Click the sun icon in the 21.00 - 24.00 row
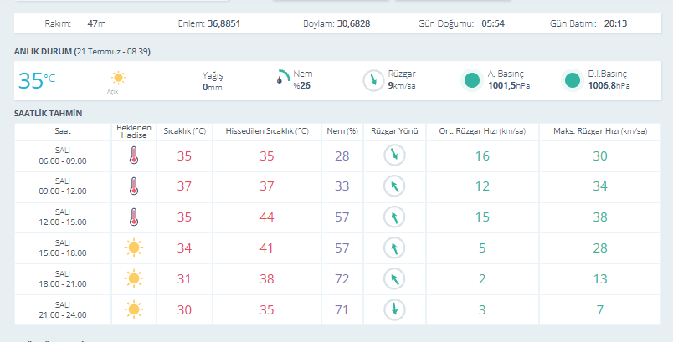 point(133,309)
